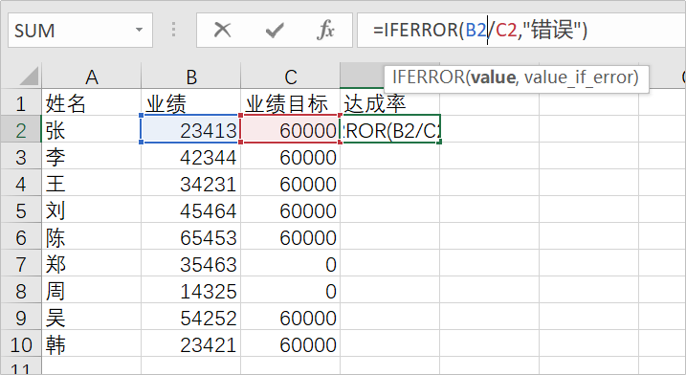Viewport: 686px width, 375px height.
Task: Click the cell containing '王'
Action: pyautogui.click(x=92, y=184)
